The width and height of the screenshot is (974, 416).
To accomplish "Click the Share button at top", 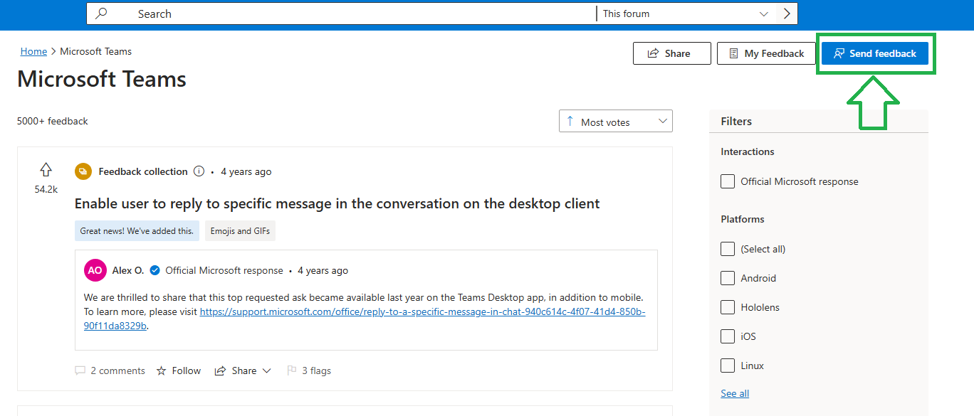I will (x=671, y=53).
